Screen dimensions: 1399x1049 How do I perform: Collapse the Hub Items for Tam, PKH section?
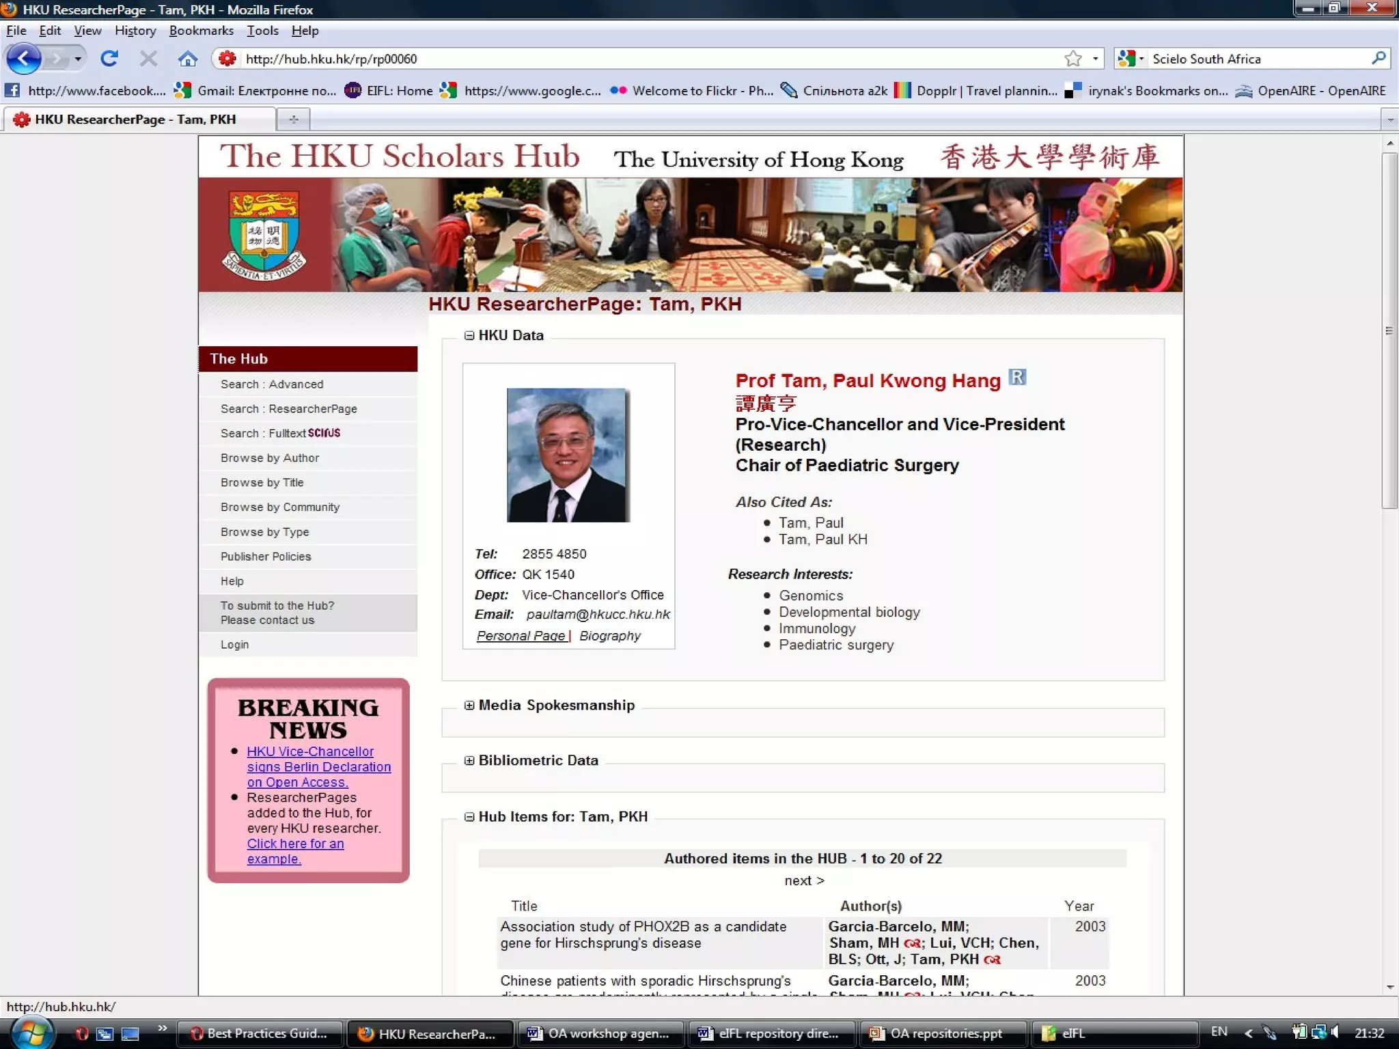pos(469,817)
